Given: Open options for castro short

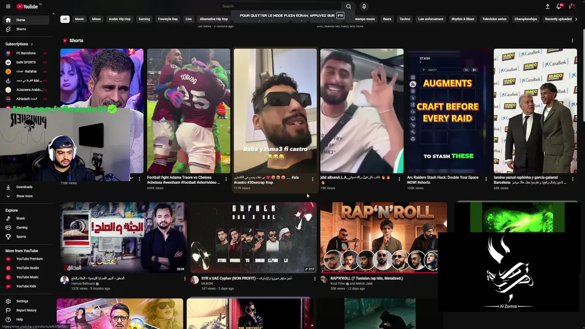Looking at the screenshot, I should tap(313, 179).
